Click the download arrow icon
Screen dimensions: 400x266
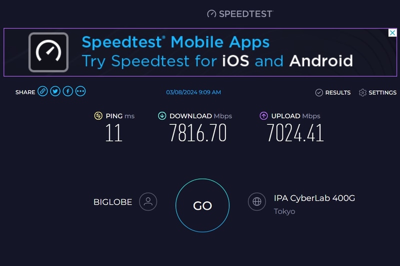(x=162, y=116)
